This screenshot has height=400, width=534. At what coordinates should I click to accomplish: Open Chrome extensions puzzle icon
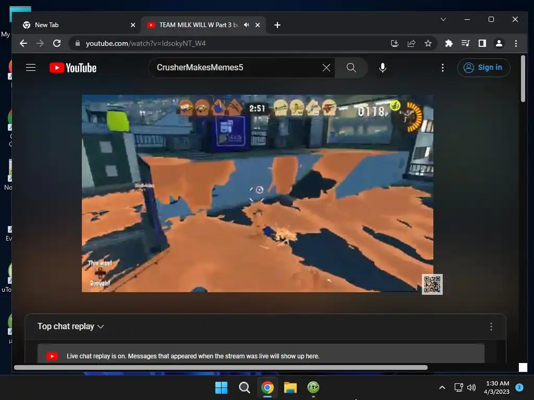(x=449, y=43)
